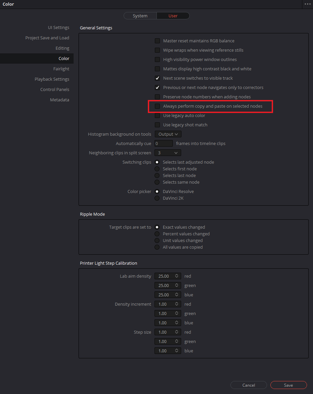The height and width of the screenshot is (394, 313).
Task: Open Neighboring clips in split screen dropdown
Action: (x=168, y=153)
